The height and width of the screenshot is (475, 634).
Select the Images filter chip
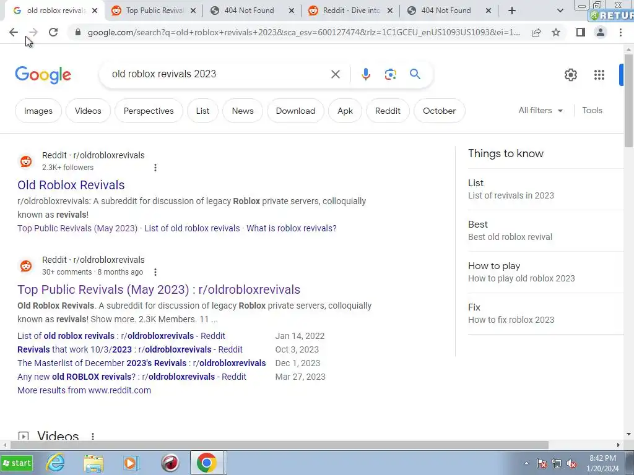tap(38, 111)
